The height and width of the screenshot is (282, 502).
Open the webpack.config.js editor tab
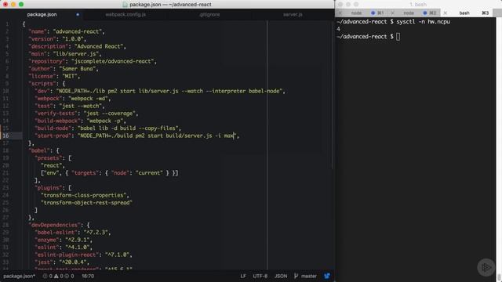[125, 14]
